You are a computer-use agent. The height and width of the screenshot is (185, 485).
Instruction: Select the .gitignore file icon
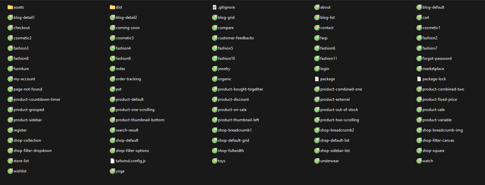(x=214, y=7)
